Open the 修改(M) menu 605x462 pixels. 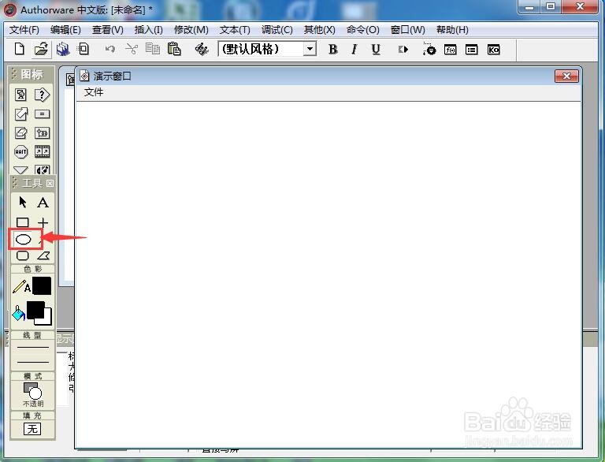(191, 30)
